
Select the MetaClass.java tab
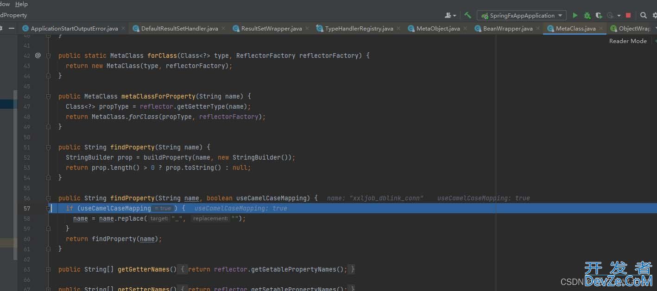coord(575,28)
